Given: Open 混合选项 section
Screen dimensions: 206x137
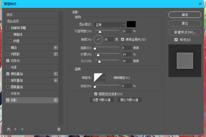Looking at the screenshot, I should 32,21.
